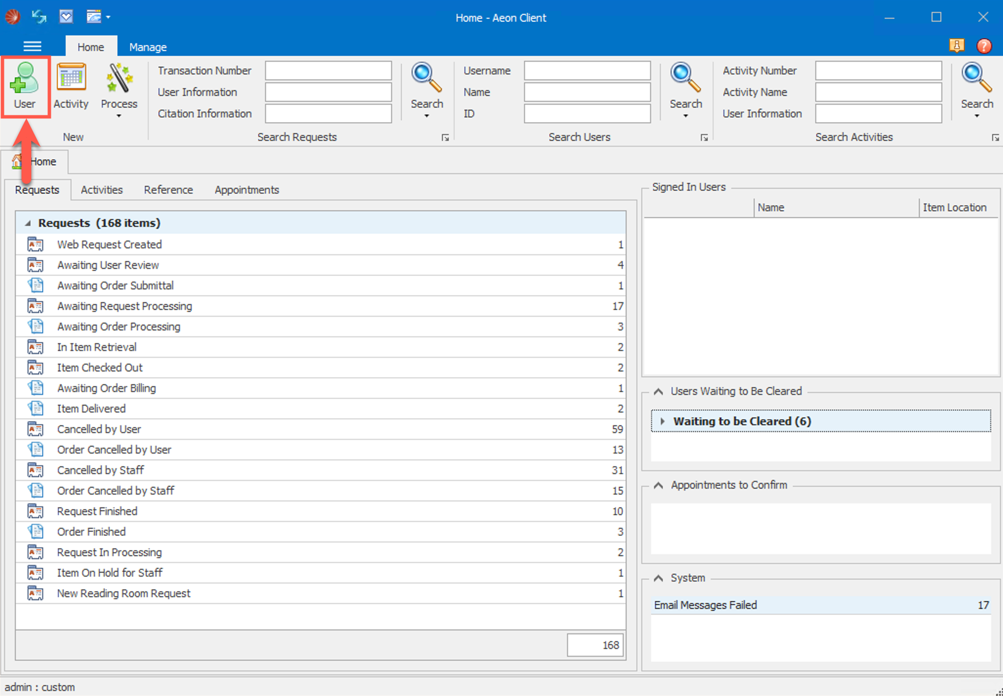Viewport: 1003px width, 696px height.
Task: Collapse the Requests (168 items) group
Action: click(x=28, y=223)
